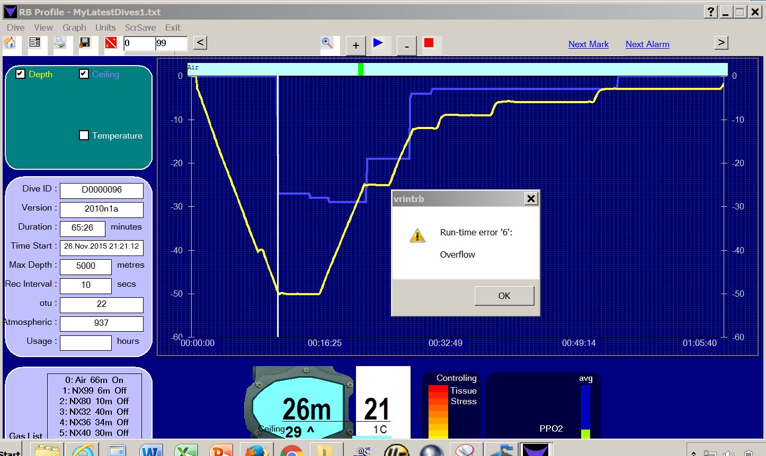Click the floppy disk save icon

pyautogui.click(x=85, y=43)
